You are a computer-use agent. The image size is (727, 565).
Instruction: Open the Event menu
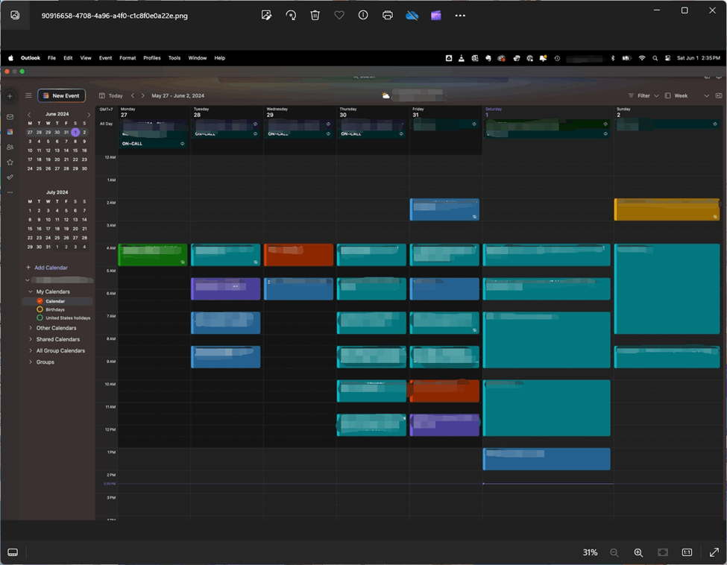point(105,58)
